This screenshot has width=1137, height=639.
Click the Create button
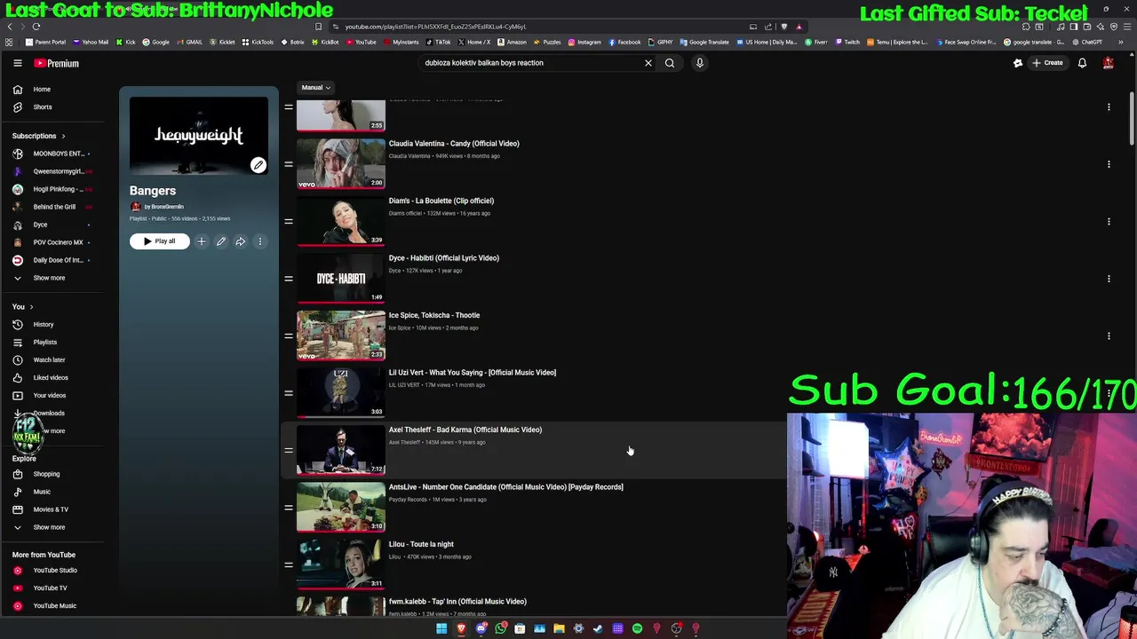pyautogui.click(x=1047, y=63)
